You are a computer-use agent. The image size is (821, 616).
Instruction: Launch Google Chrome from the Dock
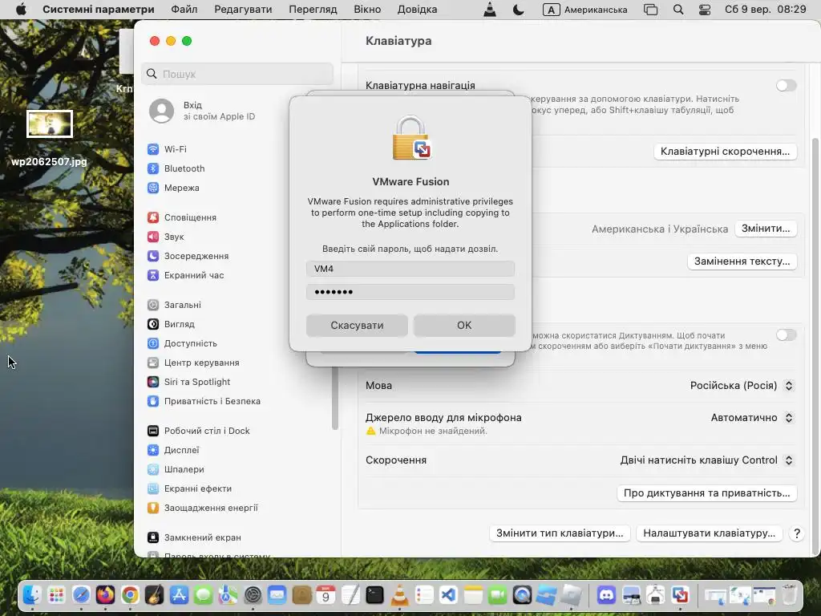coord(130,595)
